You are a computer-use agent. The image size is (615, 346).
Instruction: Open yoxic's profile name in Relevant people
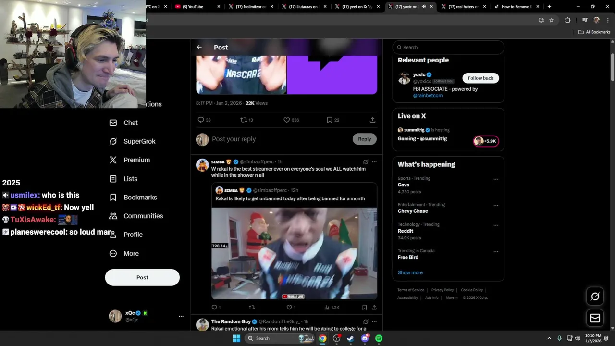[419, 74]
